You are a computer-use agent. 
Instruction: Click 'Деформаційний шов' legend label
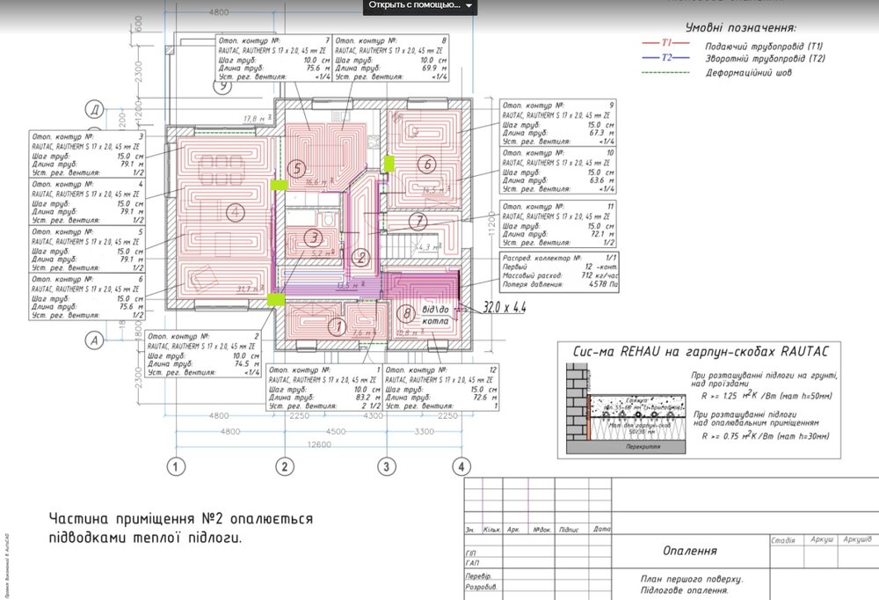(x=748, y=72)
